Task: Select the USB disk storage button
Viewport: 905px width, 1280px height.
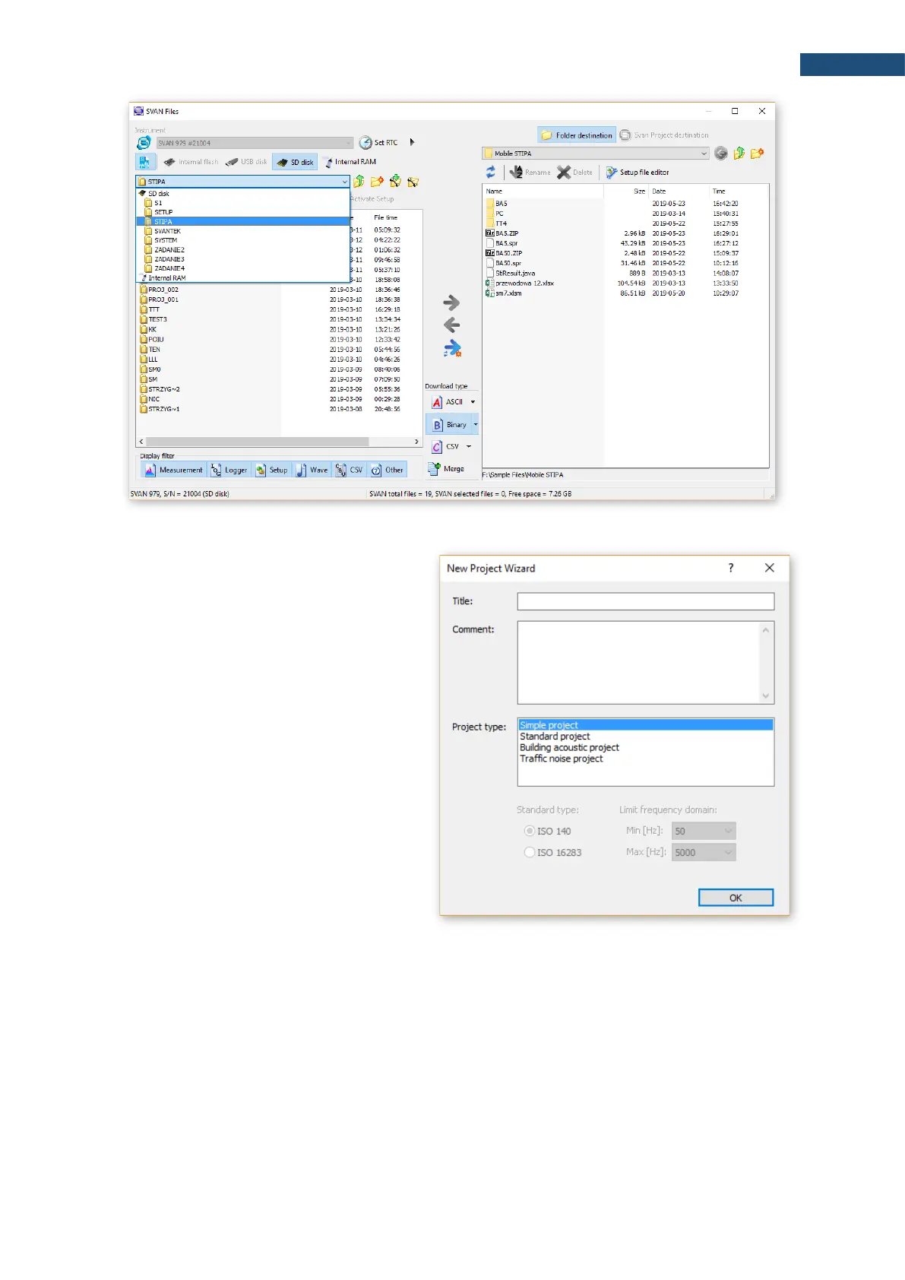Action: (x=246, y=162)
